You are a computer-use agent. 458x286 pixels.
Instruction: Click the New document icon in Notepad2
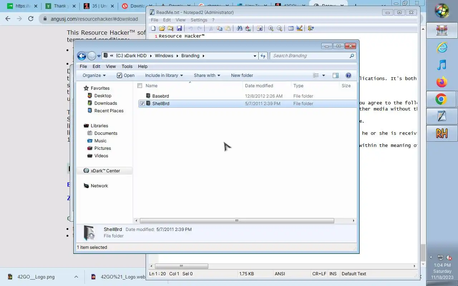point(154,28)
